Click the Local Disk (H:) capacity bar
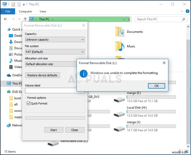This screenshot has height=155, width=191. 151,112
